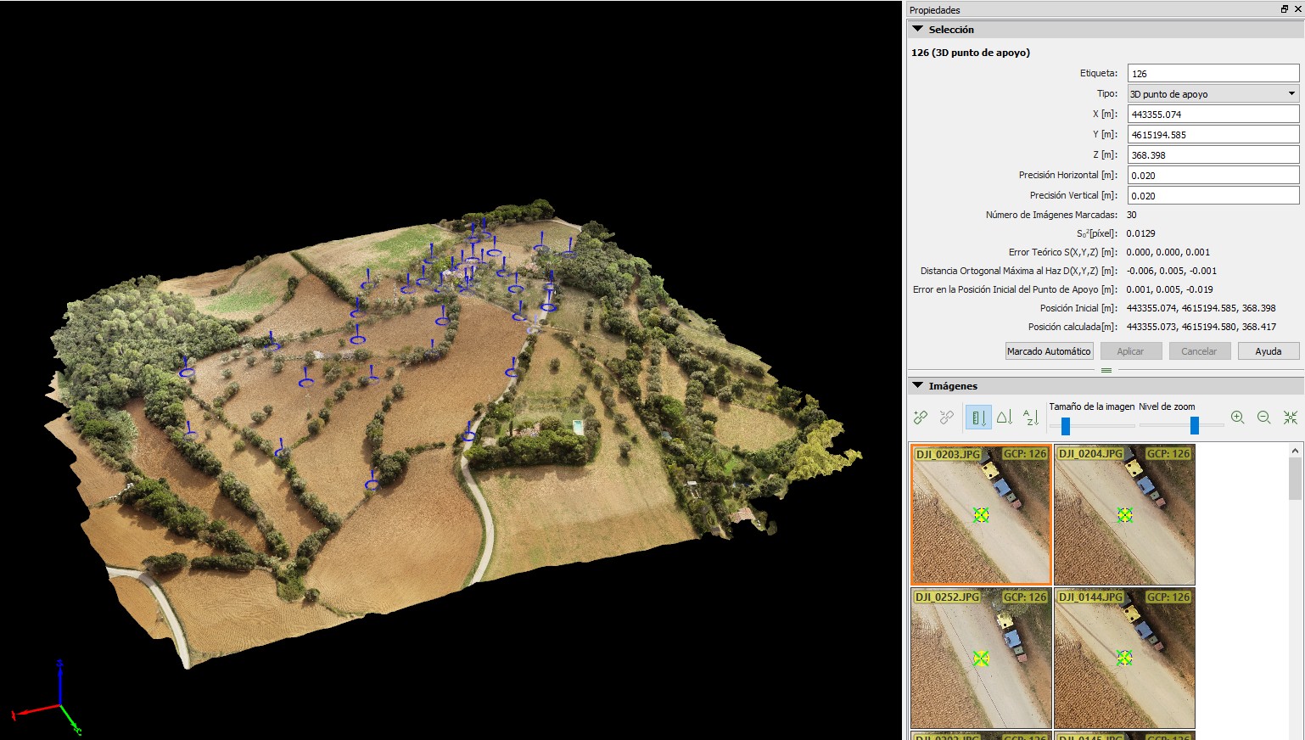Click the Etiqueta input field

[x=1213, y=74]
